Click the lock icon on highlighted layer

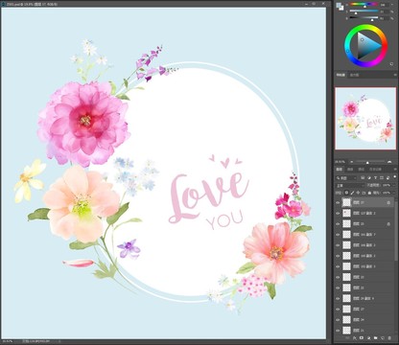pos(388,202)
